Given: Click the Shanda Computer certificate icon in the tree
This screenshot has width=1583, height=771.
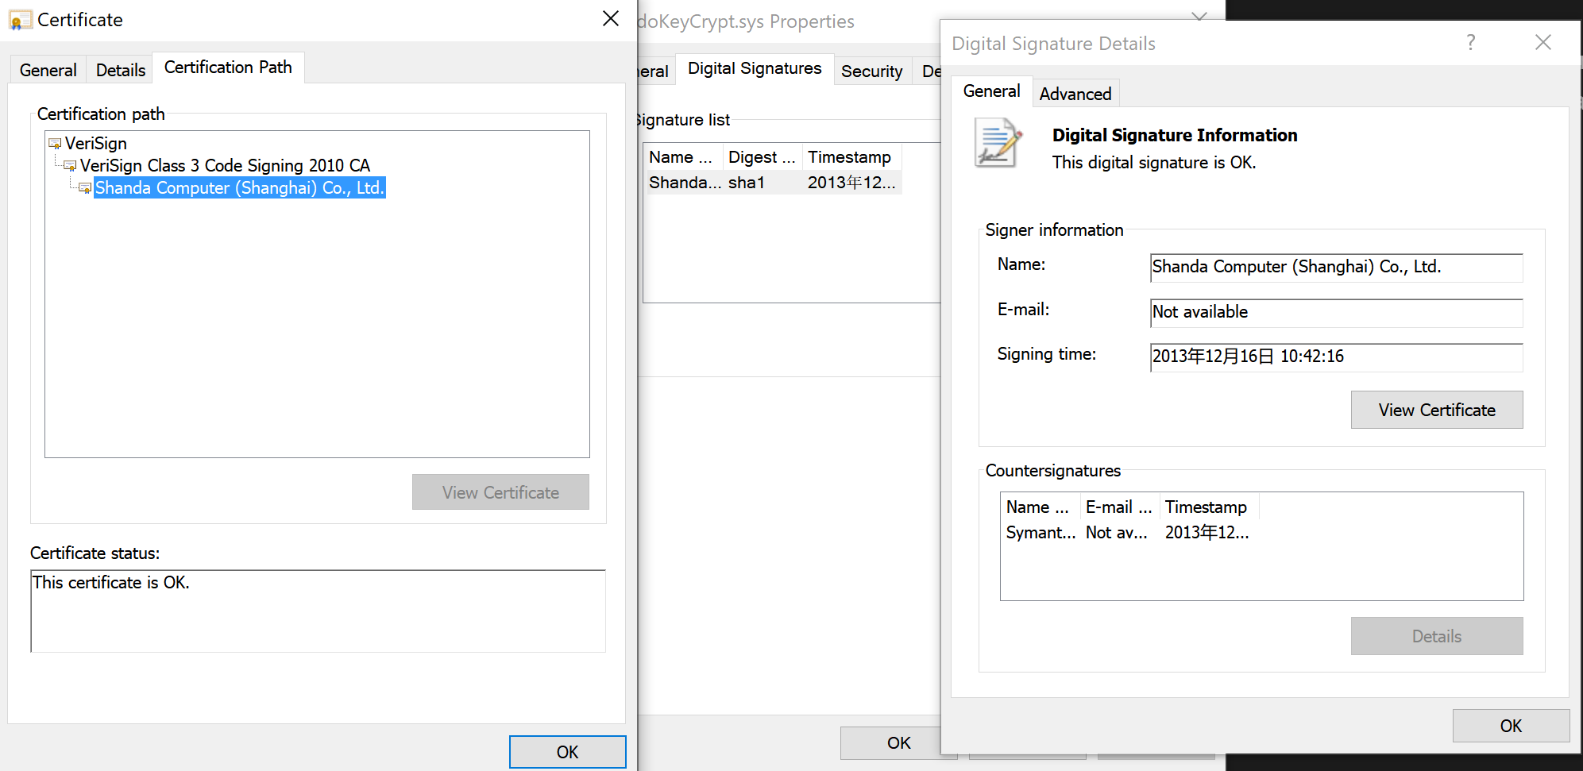Looking at the screenshot, I should [85, 188].
